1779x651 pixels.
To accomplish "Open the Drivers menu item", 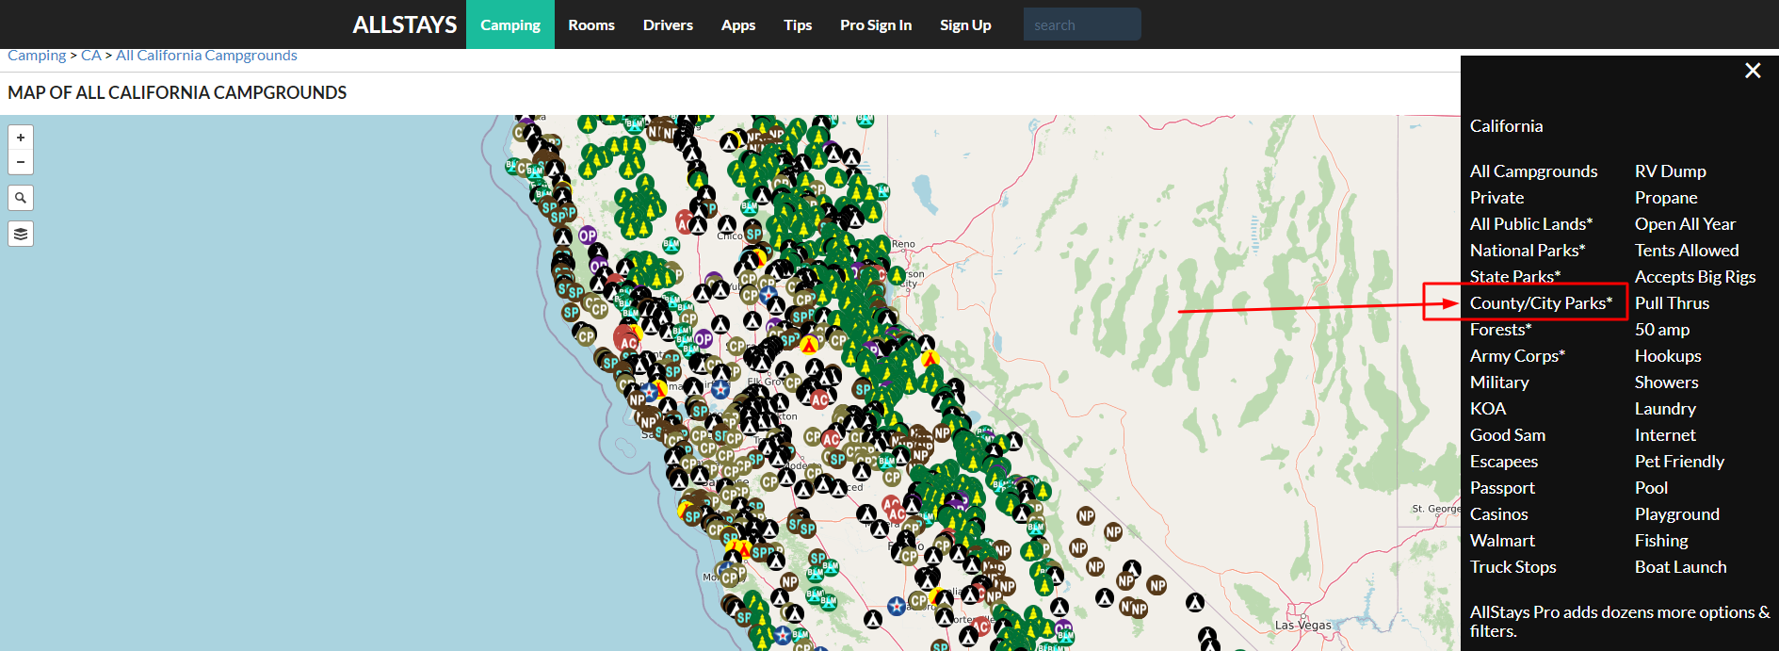I will [668, 24].
